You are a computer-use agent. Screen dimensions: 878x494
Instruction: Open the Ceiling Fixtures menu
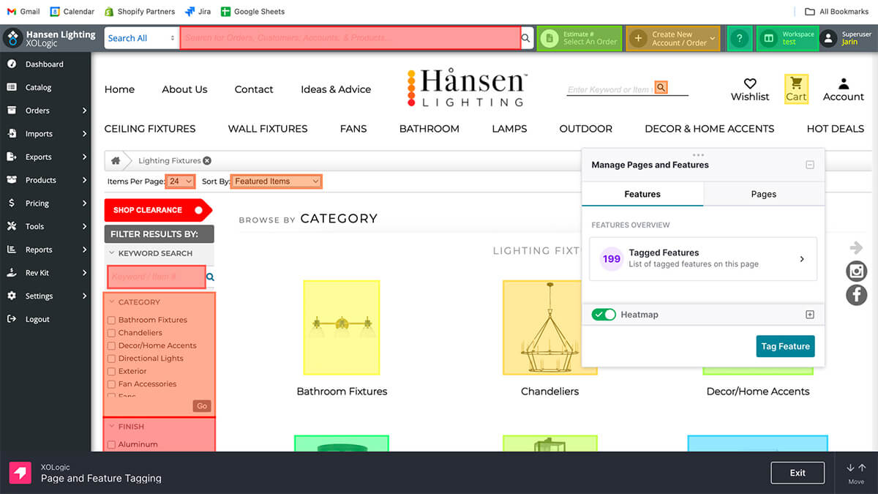(x=150, y=129)
